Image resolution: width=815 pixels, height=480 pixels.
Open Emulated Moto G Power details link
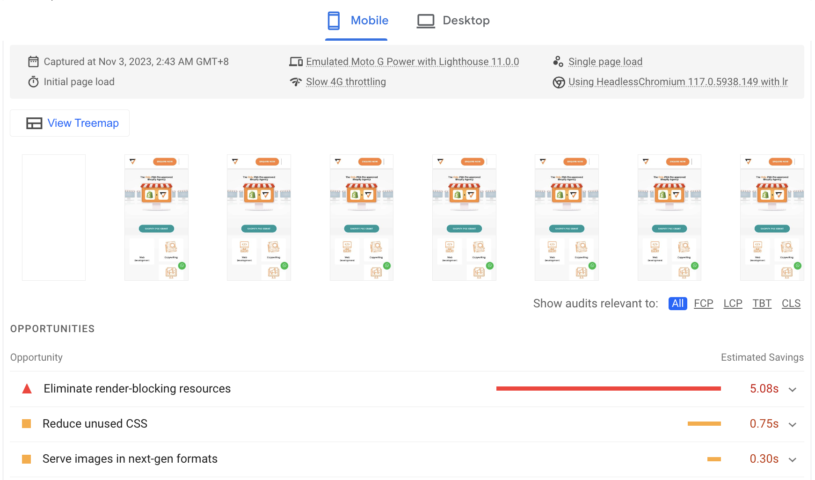click(x=412, y=62)
